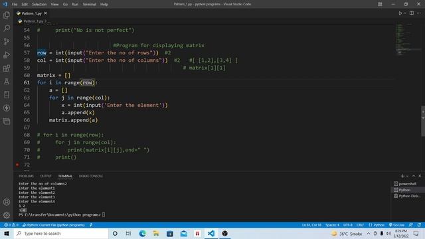Open the Run menu
This screenshot has height=239, width=425.
click(x=75, y=5)
